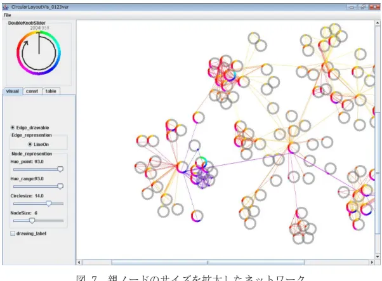Viewport: 382px width, 281px height.
Task: Click the horizontal scrollbar left arrow
Action: pyautogui.click(x=79, y=262)
